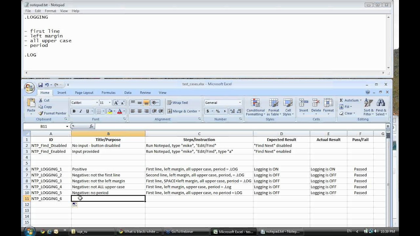Click Save in the Quick Access Toolbar
This screenshot has height=236, width=420.
tap(40, 85)
